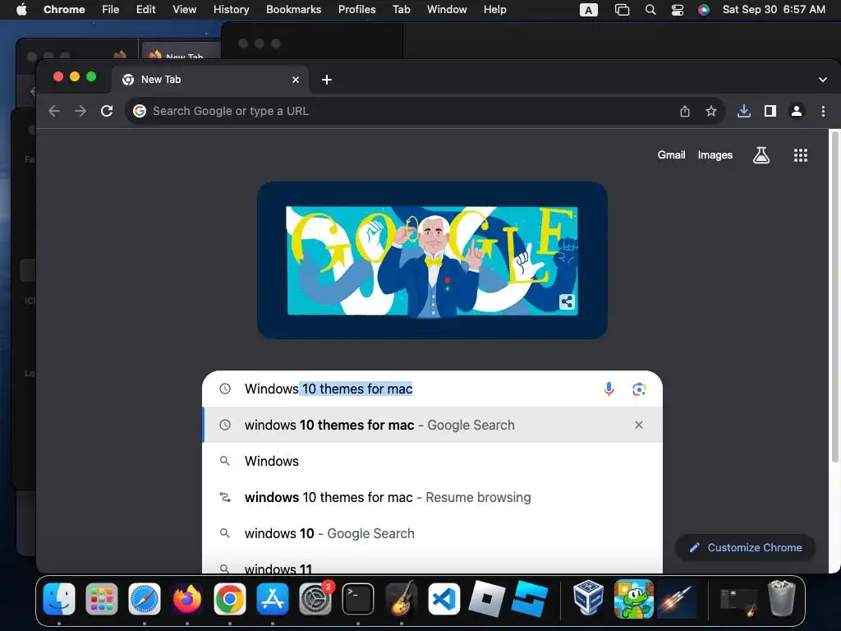Image resolution: width=841 pixels, height=631 pixels.
Task: Open VirtualBox from the dock
Action: pyautogui.click(x=588, y=599)
